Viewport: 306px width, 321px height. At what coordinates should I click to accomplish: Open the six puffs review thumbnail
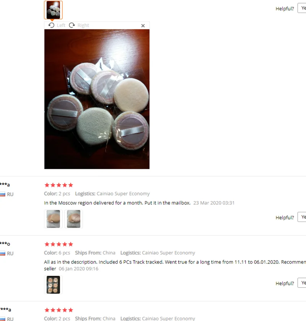tap(53, 285)
